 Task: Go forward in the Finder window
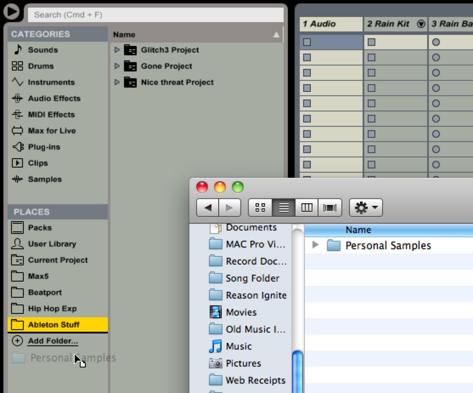click(x=230, y=208)
